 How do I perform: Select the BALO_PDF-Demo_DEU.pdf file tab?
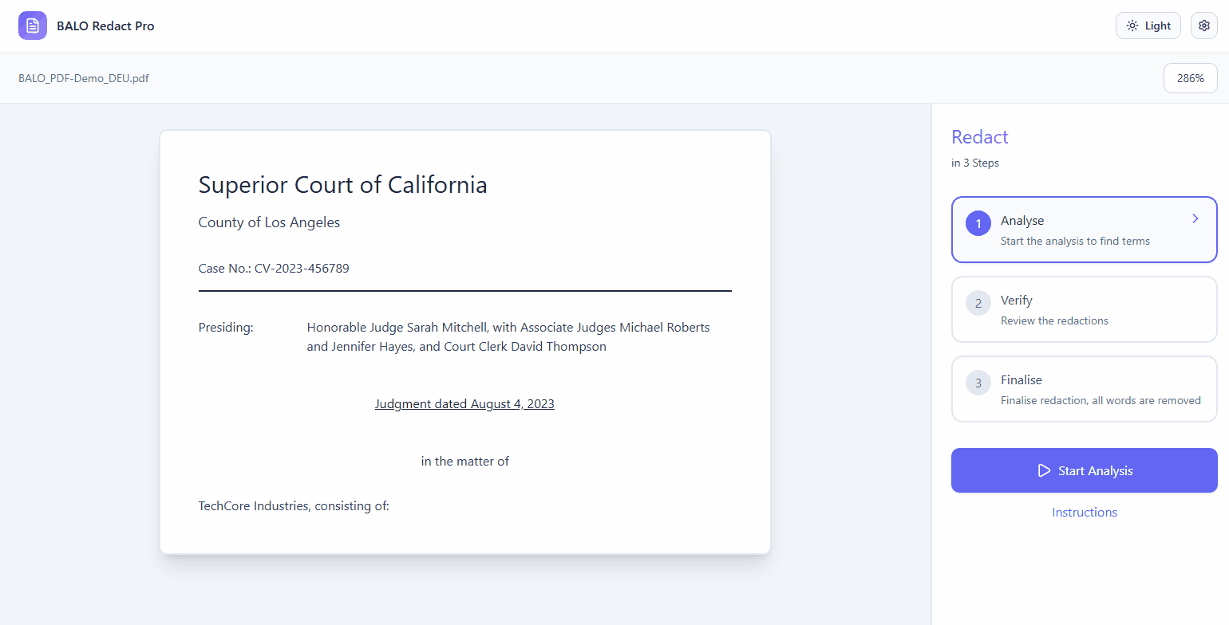click(x=83, y=77)
